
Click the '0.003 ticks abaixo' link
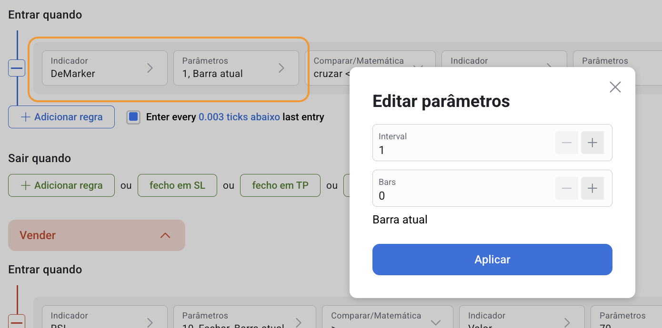(239, 117)
